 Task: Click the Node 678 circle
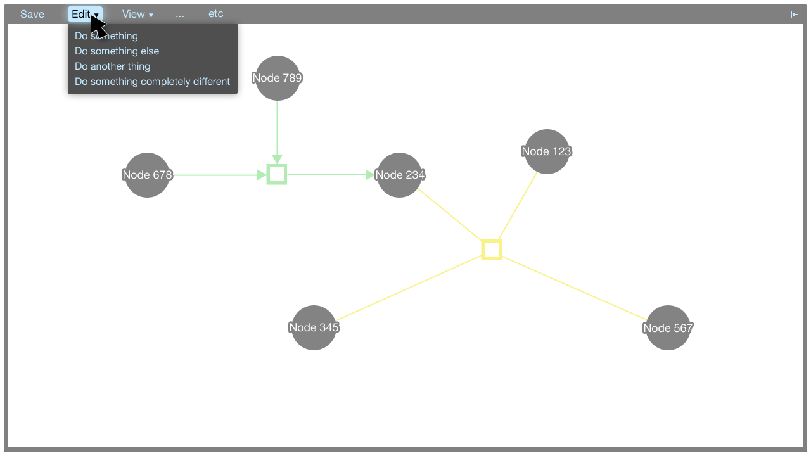point(147,175)
